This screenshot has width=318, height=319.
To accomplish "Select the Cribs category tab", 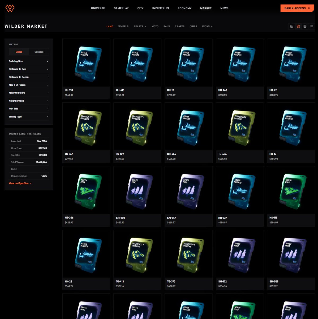I will (193, 26).
